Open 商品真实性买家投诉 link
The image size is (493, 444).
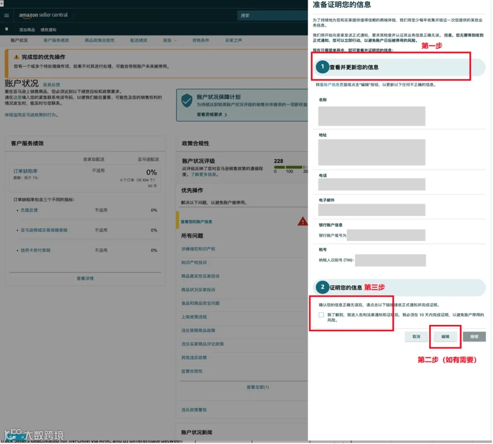pos(200,276)
